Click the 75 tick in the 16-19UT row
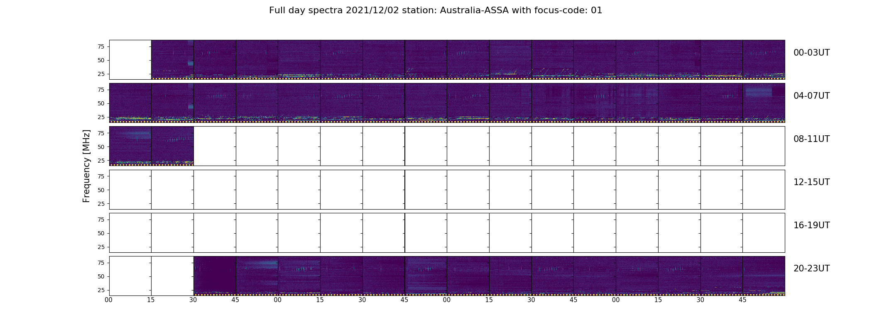This screenshot has height=332, width=872. [101, 220]
